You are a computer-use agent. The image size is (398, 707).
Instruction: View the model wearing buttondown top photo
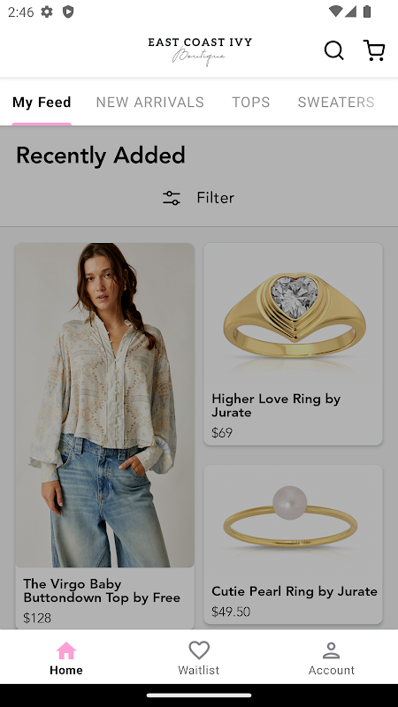click(104, 406)
